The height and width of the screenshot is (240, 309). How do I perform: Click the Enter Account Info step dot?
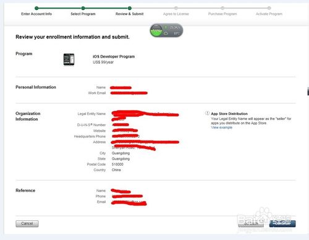[x=36, y=8]
